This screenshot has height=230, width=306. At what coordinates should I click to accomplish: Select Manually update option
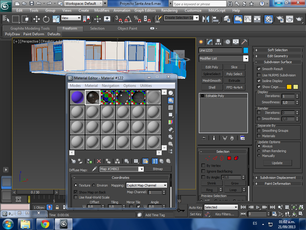click(259, 156)
